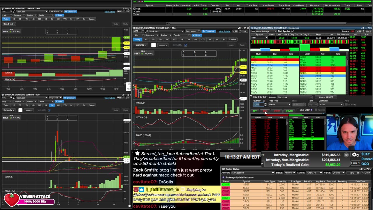This screenshot has width=373, height=210.
Task: Click the Save Order info icon
Action: pos(311,110)
